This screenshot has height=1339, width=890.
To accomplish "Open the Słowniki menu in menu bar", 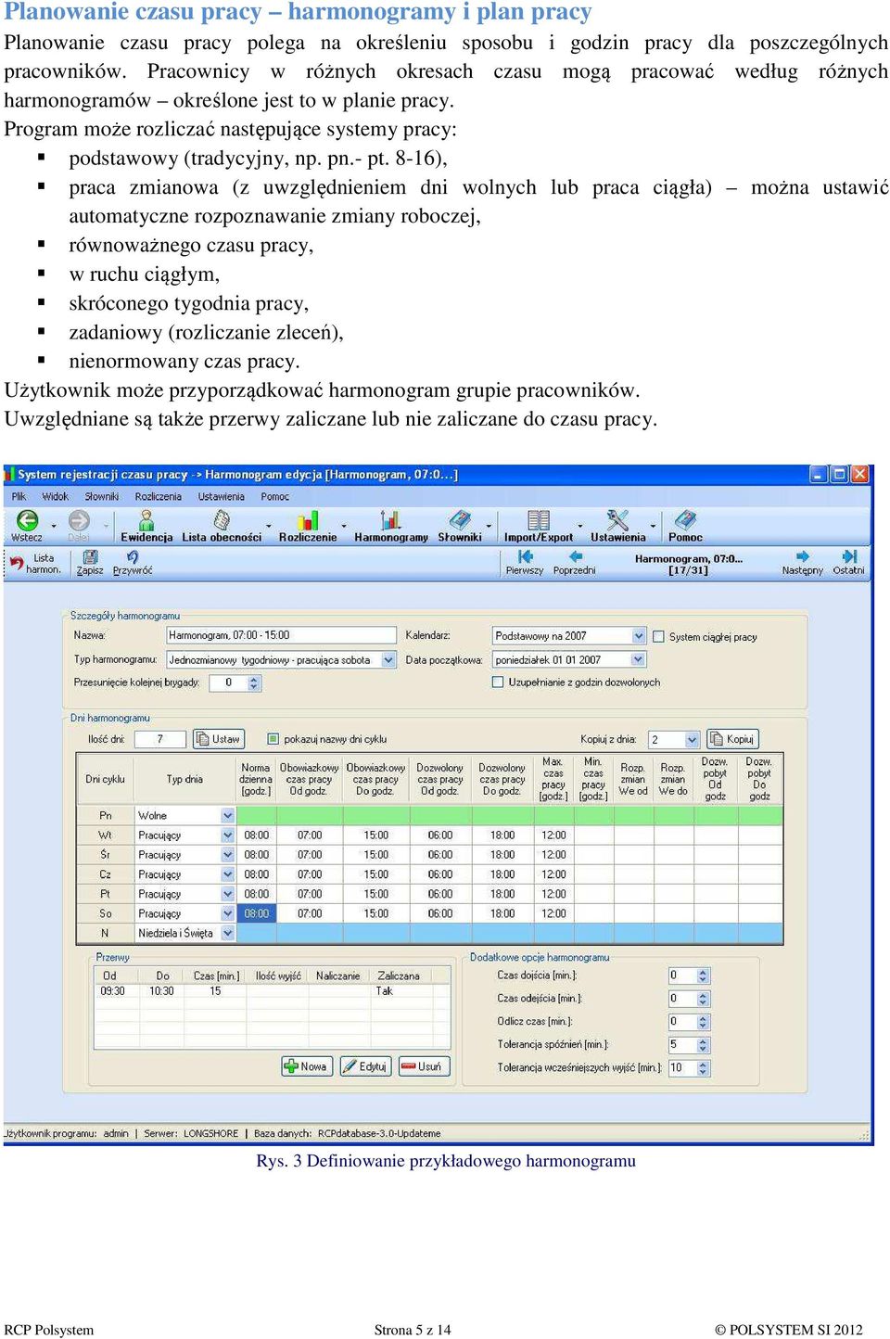I will (102, 497).
